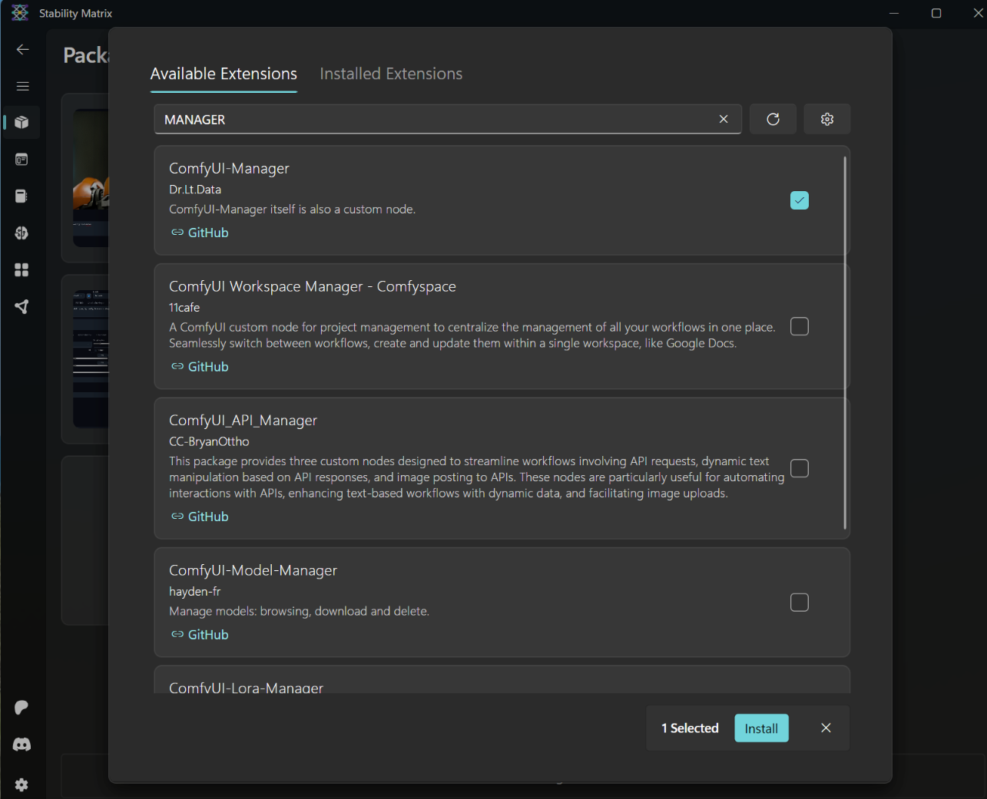Uncheck the ComfyUI-Manager checkbox
Screen dimensions: 987x799
pos(800,200)
